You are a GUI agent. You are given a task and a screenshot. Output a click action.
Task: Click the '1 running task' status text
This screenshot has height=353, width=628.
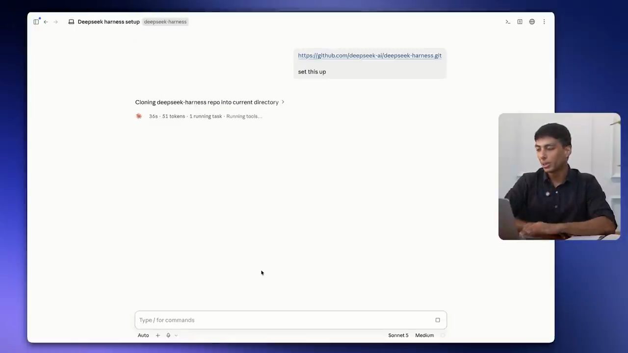click(206, 116)
